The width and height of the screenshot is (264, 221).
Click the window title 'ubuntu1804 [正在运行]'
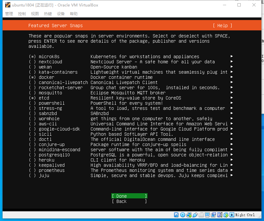(x=33, y=5)
